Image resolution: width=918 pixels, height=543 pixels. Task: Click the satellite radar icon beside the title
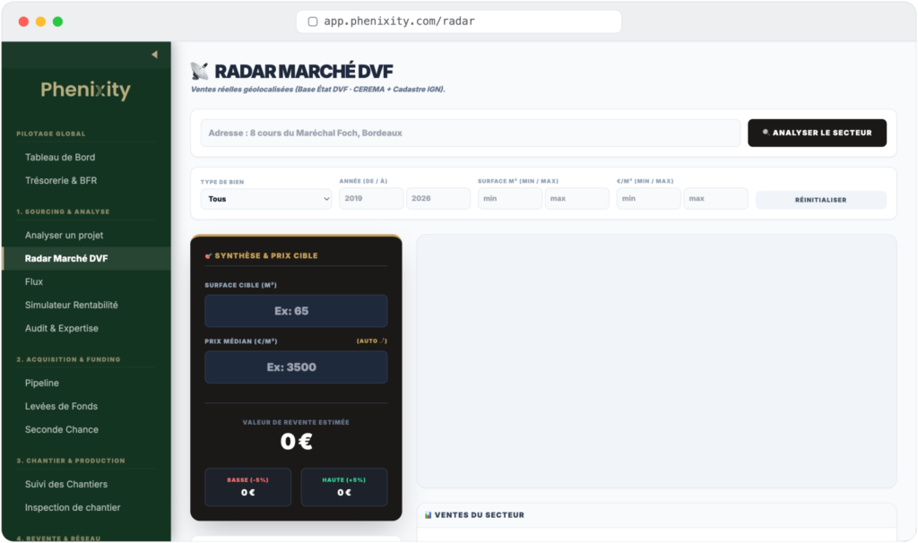[x=199, y=72]
